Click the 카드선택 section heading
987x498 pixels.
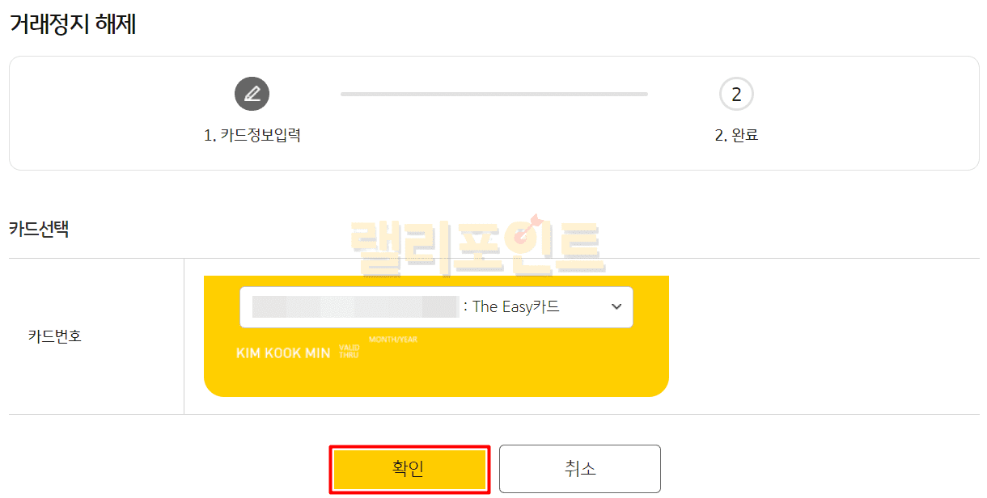tap(39, 230)
